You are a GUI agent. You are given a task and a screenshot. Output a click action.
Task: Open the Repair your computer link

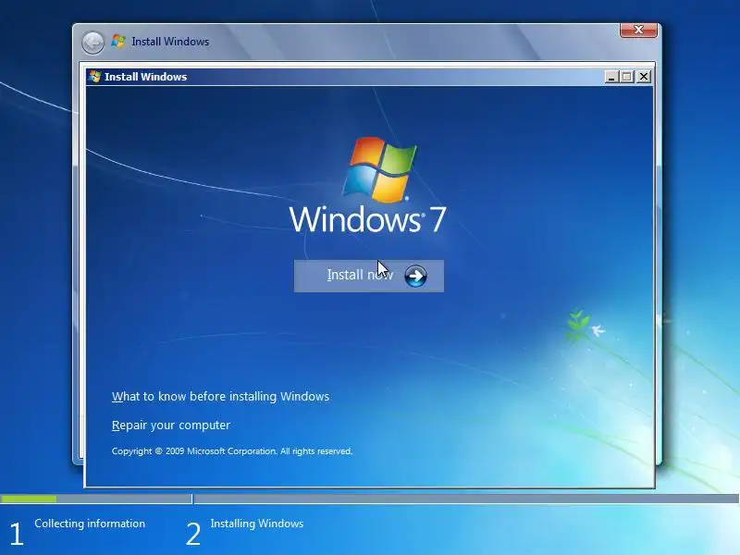click(171, 425)
